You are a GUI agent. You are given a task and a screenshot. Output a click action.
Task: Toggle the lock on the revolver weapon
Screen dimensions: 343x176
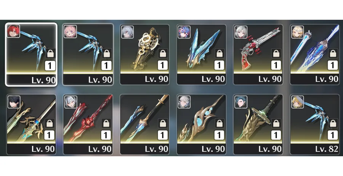(276, 53)
